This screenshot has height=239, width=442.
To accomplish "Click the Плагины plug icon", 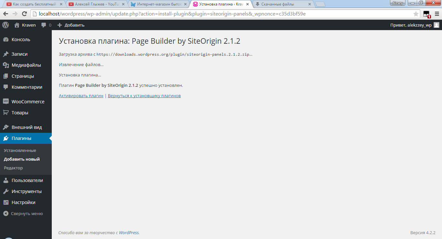I will [x=6, y=138].
